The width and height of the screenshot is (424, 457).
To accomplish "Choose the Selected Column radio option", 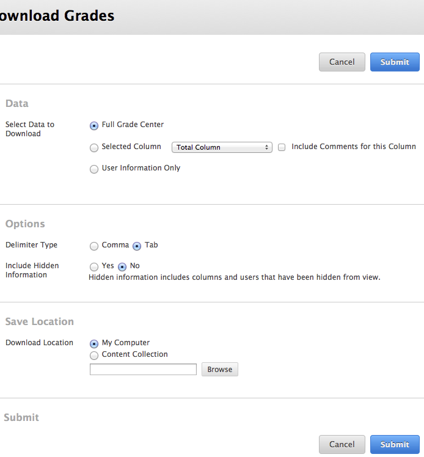I will 94,148.
